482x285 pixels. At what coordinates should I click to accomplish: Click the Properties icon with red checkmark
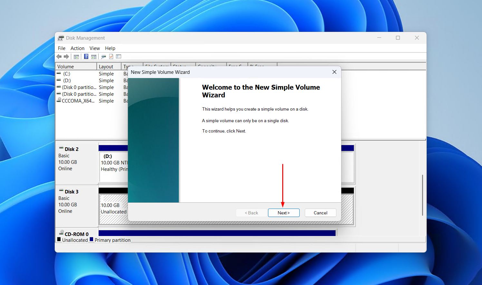tap(111, 57)
